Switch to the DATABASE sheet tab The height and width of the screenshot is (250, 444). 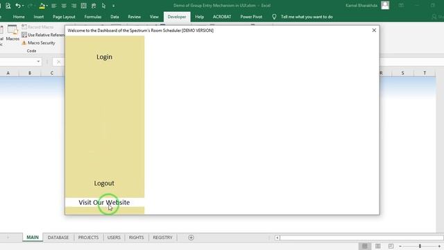pyautogui.click(x=58, y=237)
